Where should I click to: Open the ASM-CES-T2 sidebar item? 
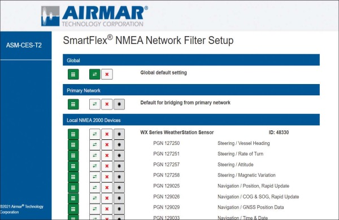tap(24, 45)
